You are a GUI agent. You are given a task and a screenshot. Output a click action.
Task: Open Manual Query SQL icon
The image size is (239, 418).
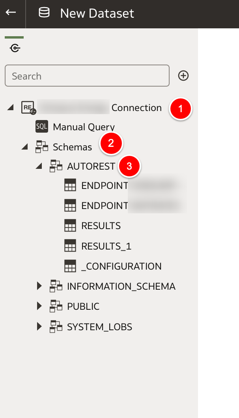(x=42, y=127)
